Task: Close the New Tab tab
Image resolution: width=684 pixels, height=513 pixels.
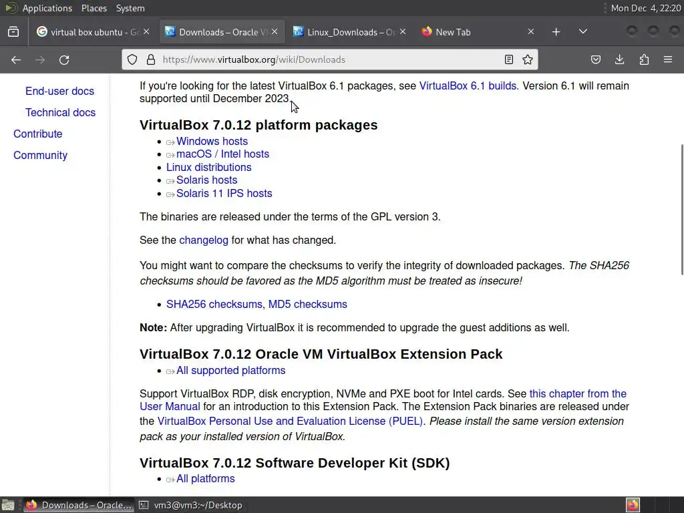Action: tap(531, 32)
